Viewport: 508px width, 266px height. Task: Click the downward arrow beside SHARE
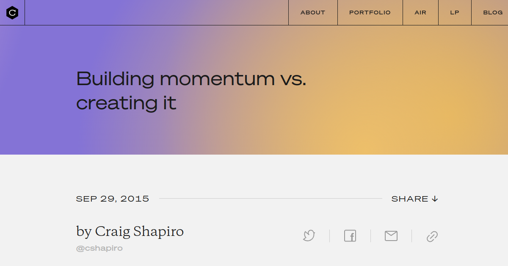click(x=435, y=198)
